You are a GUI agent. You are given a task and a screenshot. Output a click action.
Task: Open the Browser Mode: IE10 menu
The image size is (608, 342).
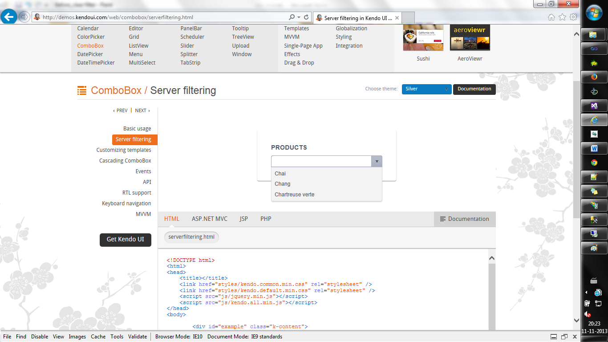(179, 337)
